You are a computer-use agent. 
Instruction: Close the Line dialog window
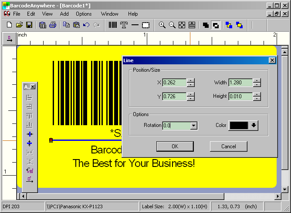pyautogui.click(x=272, y=60)
